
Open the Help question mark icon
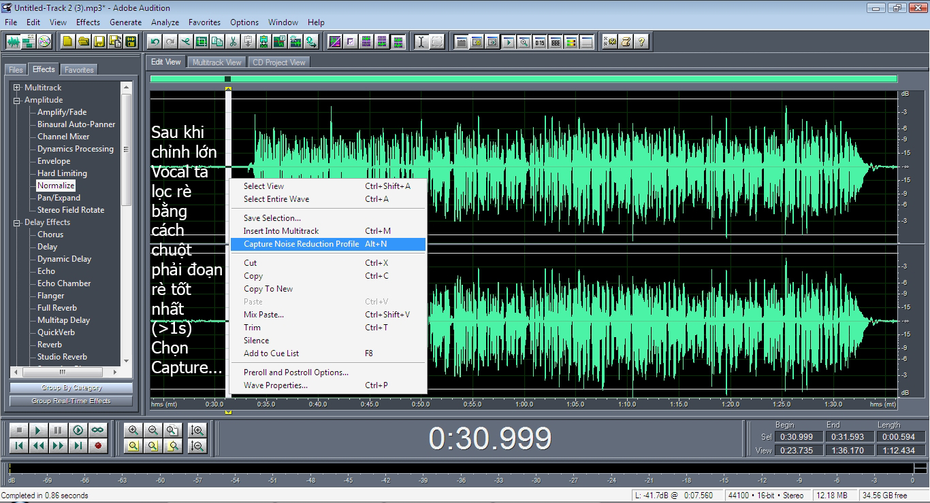coord(641,41)
